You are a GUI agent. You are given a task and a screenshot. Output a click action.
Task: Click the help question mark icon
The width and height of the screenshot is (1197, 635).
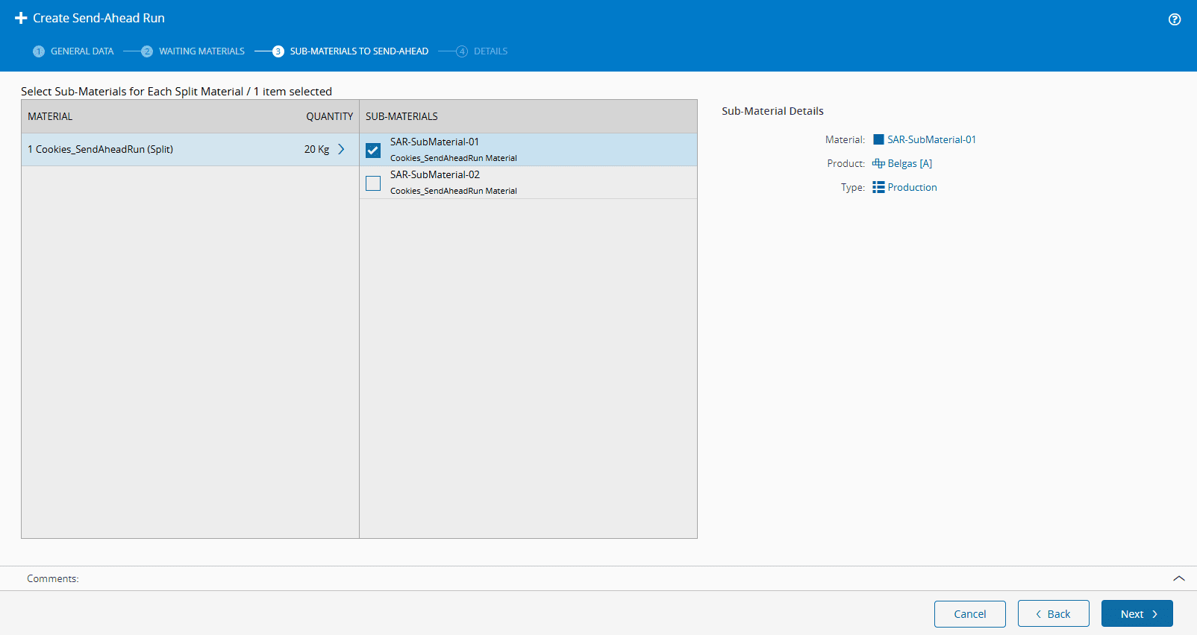pyautogui.click(x=1175, y=19)
